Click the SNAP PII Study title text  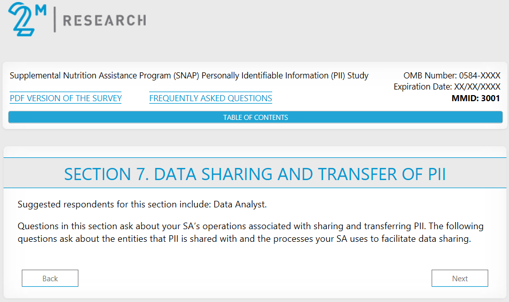coord(189,76)
